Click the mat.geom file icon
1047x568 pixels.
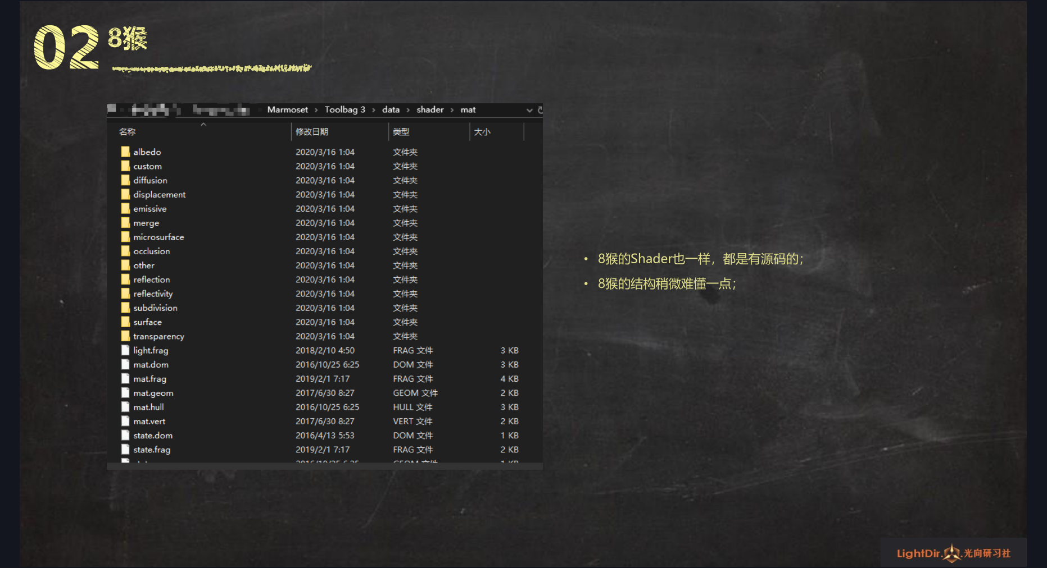pos(125,392)
